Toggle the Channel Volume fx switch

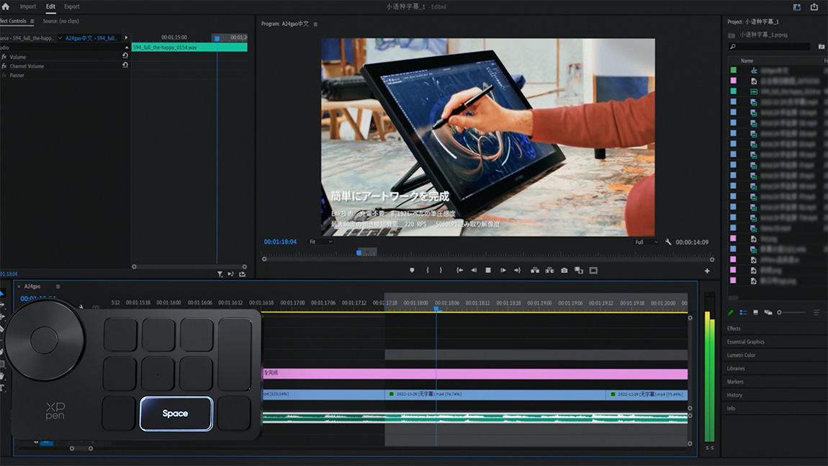(4, 66)
